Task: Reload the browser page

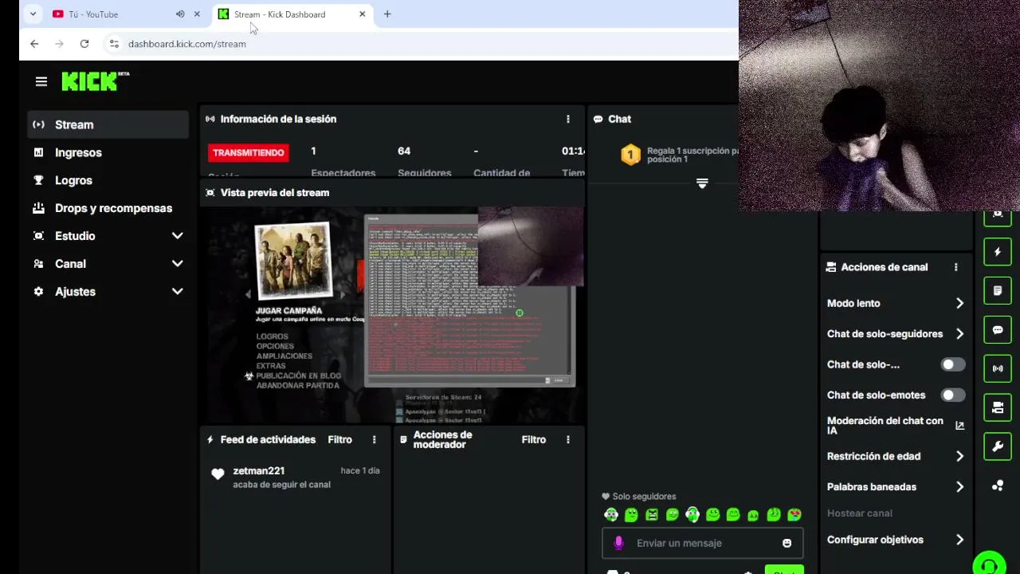Action: coord(84,44)
